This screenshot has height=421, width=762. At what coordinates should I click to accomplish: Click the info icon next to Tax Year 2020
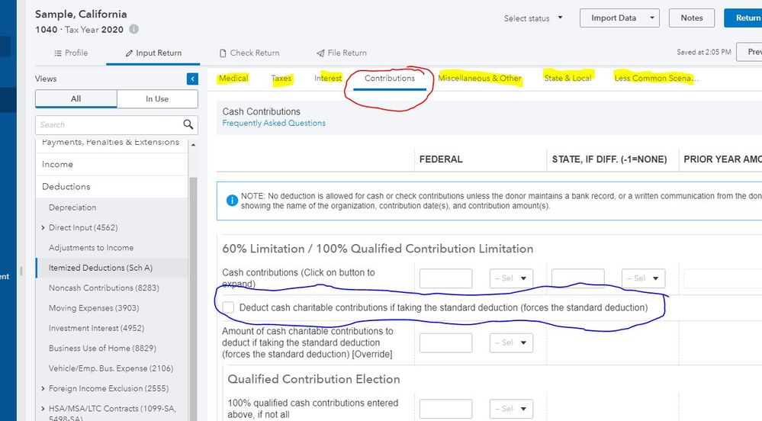pos(134,29)
